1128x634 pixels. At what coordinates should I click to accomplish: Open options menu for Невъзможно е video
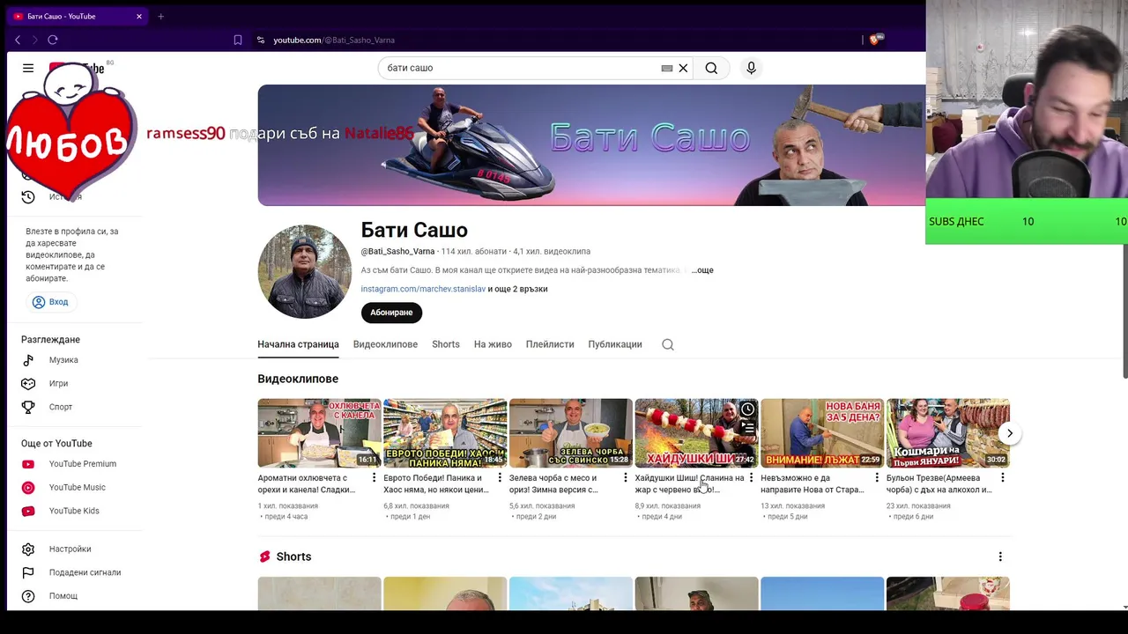tap(877, 478)
